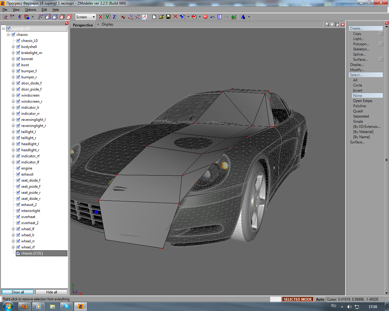Screen dimensions: 389x311
Task: Click the blue cone icon in toolbar
Action: 243,17
